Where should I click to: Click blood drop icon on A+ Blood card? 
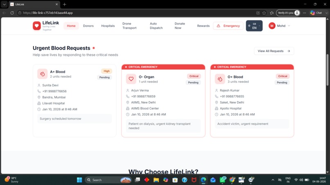click(42, 74)
